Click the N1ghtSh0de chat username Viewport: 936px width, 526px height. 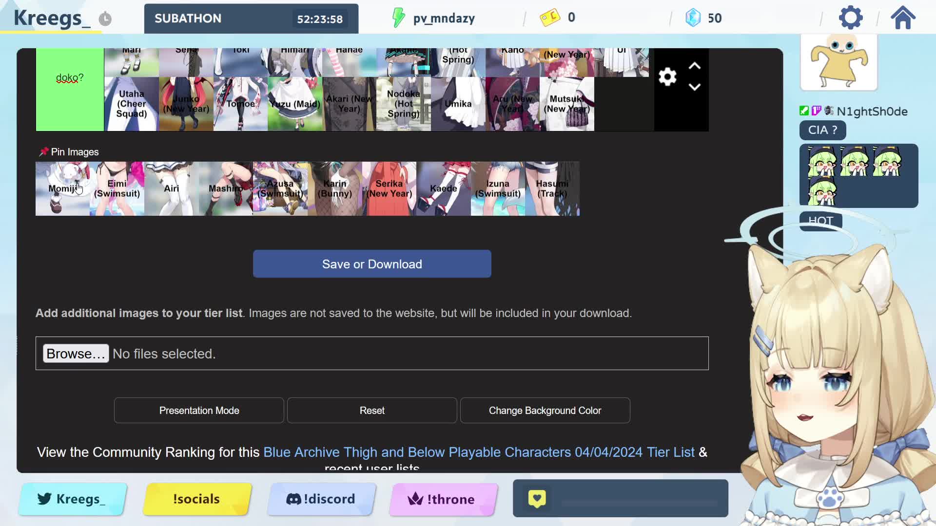click(872, 112)
